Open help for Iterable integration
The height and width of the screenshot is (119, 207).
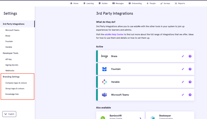pyautogui.click(x=190, y=82)
